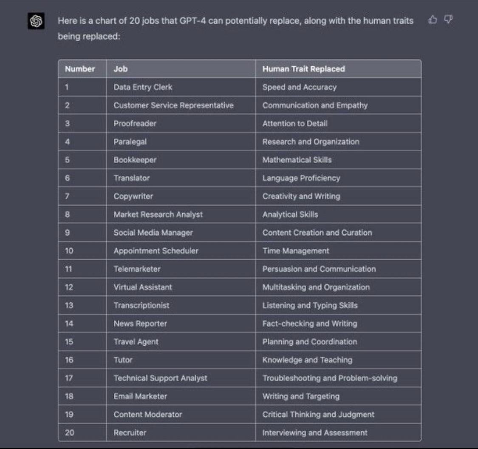Select the Recruiter job cell
478x449 pixels.
[181, 432]
